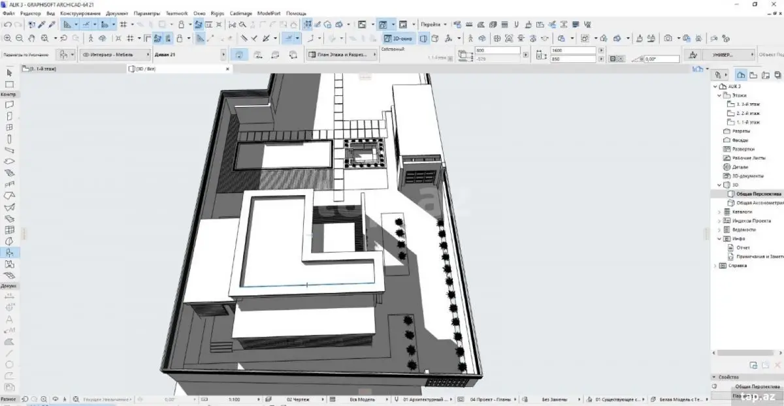Image resolution: width=784 pixels, height=406 pixels.
Task: Open the План Этажа и Разрез dropdown
Action: coord(342,55)
